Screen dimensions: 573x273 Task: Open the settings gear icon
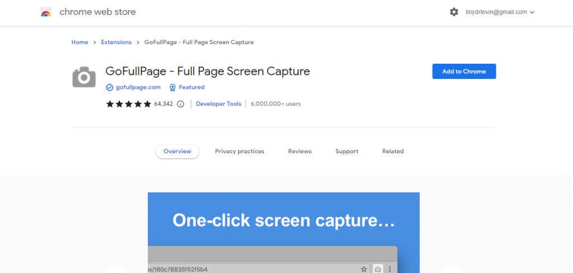[x=454, y=12]
